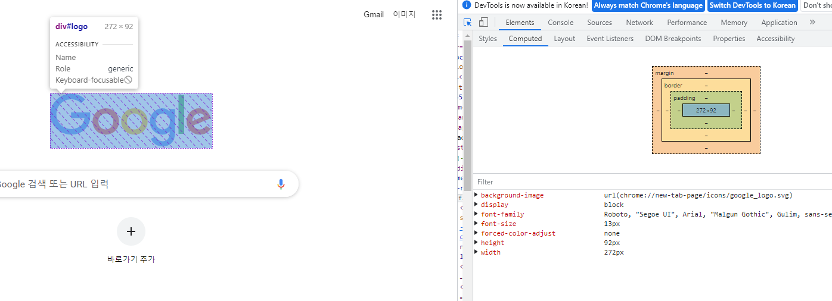Switch to the Memory tab
The width and height of the screenshot is (832, 301).
click(x=734, y=23)
